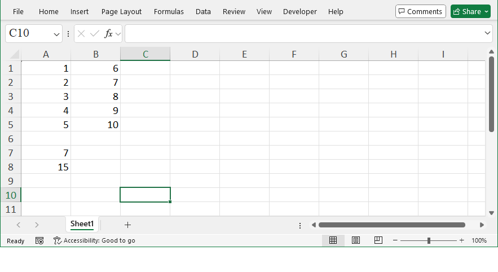Click Accessibility: Good to go status
498x272 pixels.
point(94,240)
